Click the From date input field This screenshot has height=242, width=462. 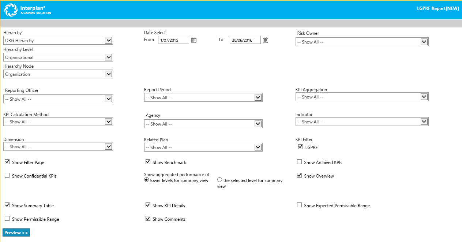pyautogui.click(x=173, y=40)
